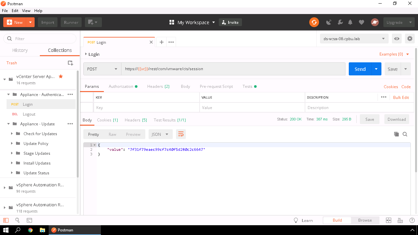Image resolution: width=418 pixels, height=235 pixels.
Task: Click the Import button
Action: (x=48, y=22)
